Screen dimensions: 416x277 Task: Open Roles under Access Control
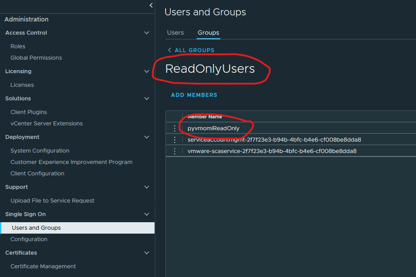coord(18,46)
